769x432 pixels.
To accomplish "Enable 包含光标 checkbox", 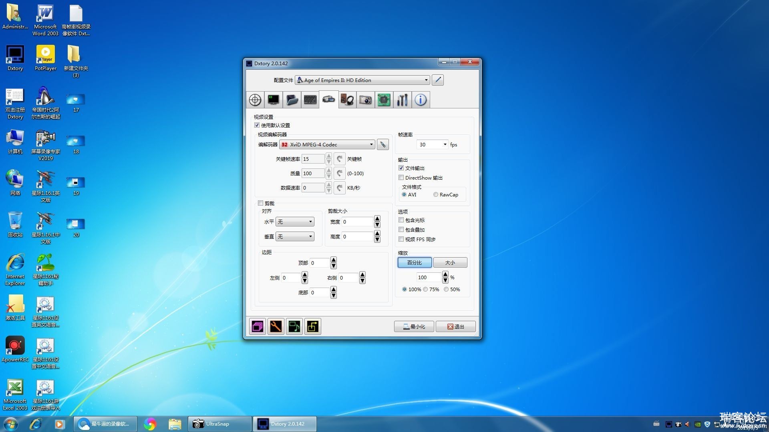I will click(401, 220).
